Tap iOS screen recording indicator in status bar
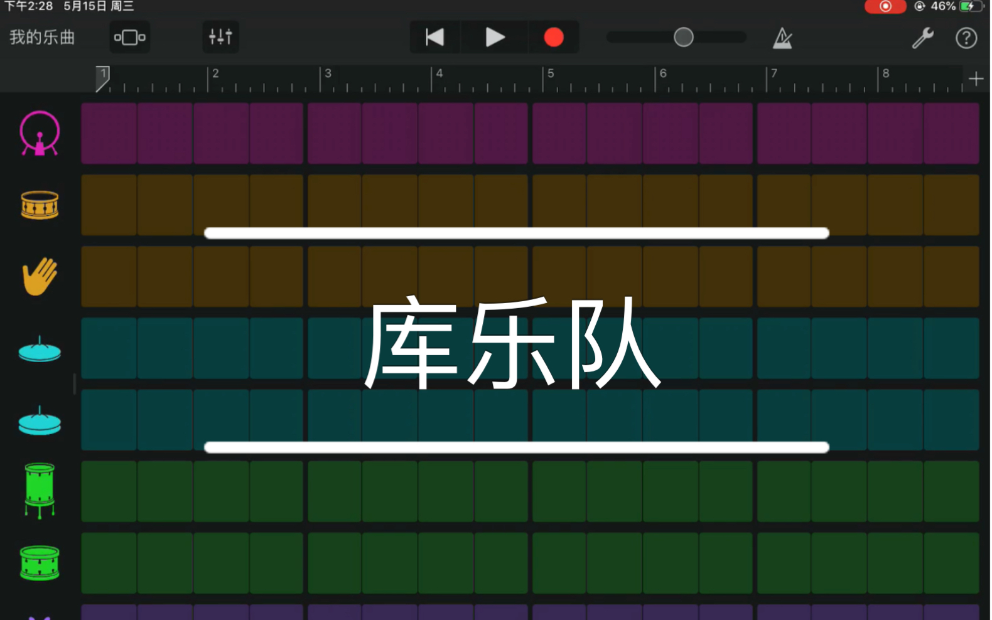This screenshot has height=620, width=992. 885,6
